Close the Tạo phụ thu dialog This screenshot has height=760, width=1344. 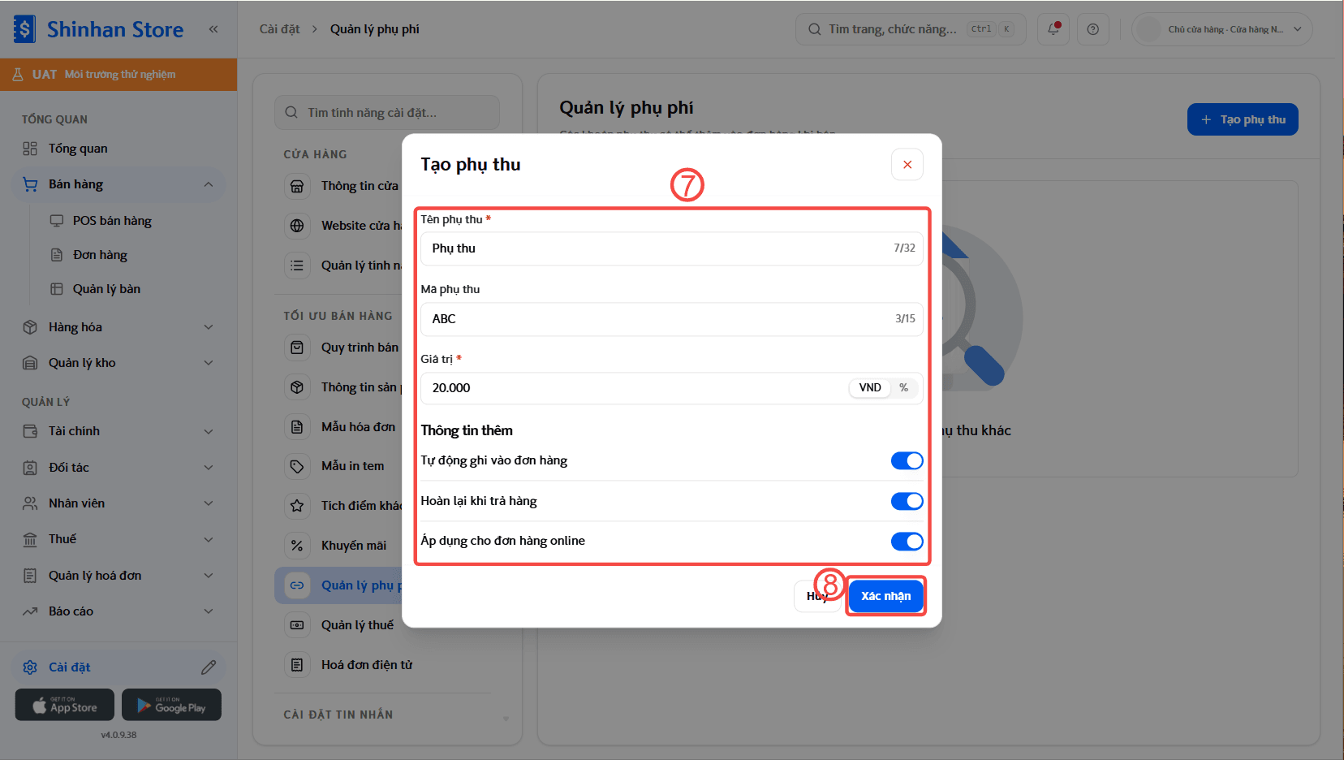[x=907, y=165]
